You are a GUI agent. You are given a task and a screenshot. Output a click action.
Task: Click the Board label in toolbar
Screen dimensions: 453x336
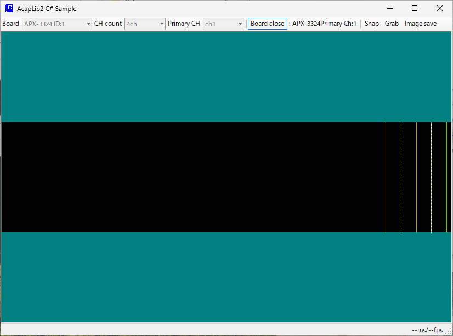(10, 24)
